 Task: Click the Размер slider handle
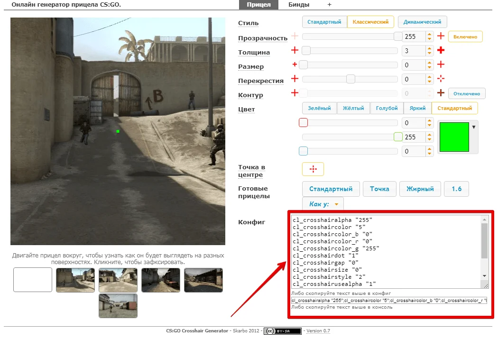pos(304,65)
